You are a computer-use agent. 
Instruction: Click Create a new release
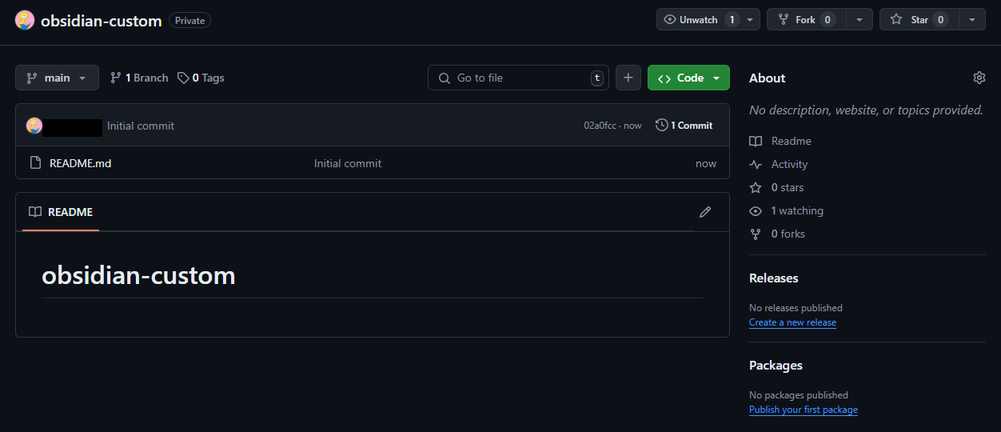(x=792, y=322)
